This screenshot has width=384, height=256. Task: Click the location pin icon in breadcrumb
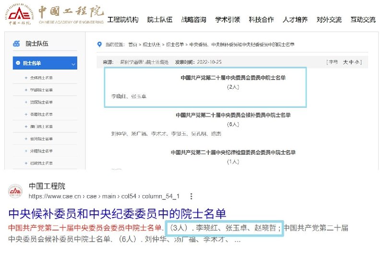[x=99, y=45]
